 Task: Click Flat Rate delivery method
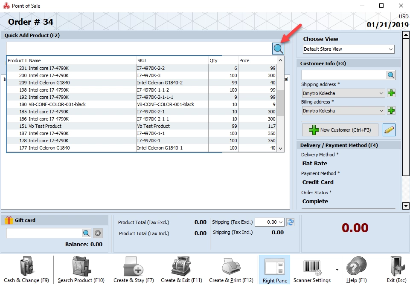[x=315, y=164]
